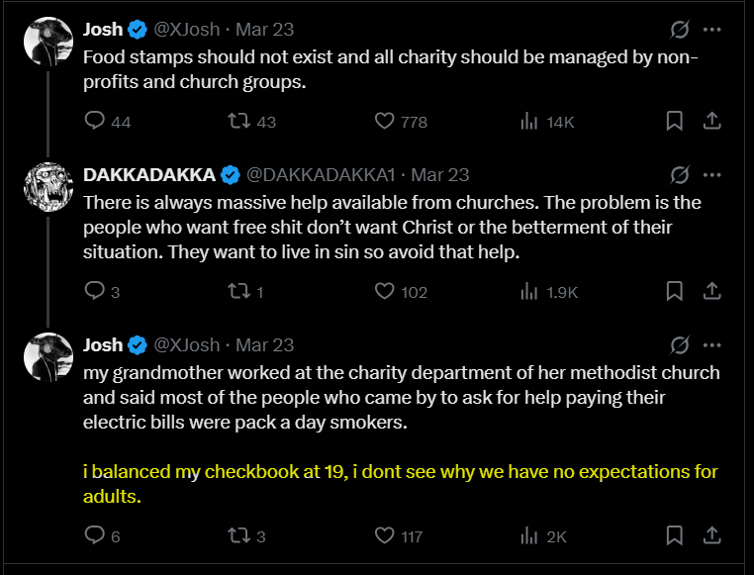The image size is (754, 575).
Task: Like DAKKADAKKA's post with 102 likes
Action: click(x=386, y=291)
